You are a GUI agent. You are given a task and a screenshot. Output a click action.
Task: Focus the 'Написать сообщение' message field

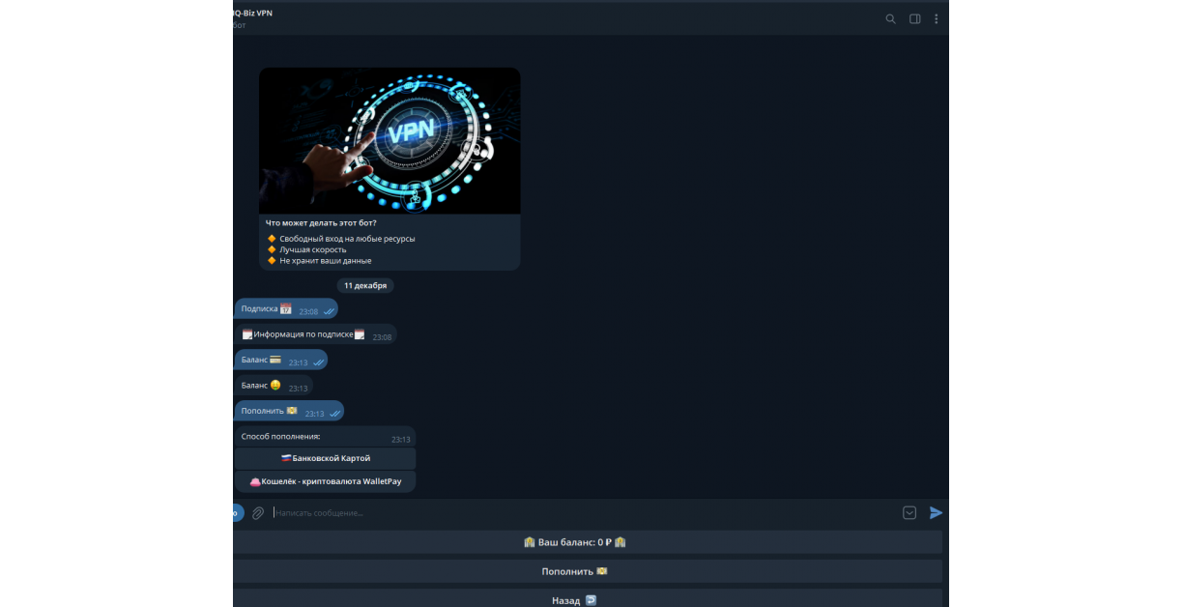tap(580, 513)
